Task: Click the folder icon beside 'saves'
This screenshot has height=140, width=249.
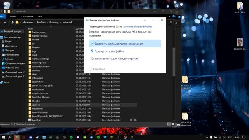Action: pos(30,74)
